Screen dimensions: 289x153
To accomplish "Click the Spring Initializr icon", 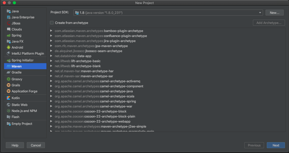I will click(x=9, y=60).
